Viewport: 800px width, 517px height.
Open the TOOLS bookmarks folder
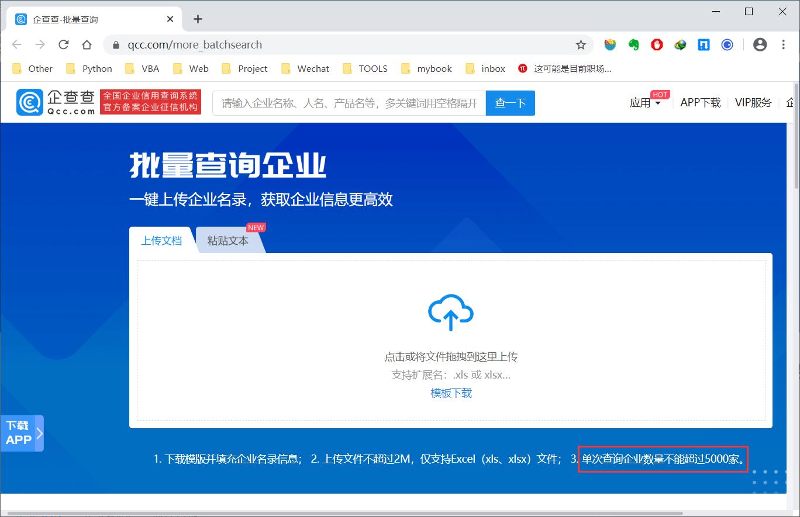pyautogui.click(x=365, y=68)
